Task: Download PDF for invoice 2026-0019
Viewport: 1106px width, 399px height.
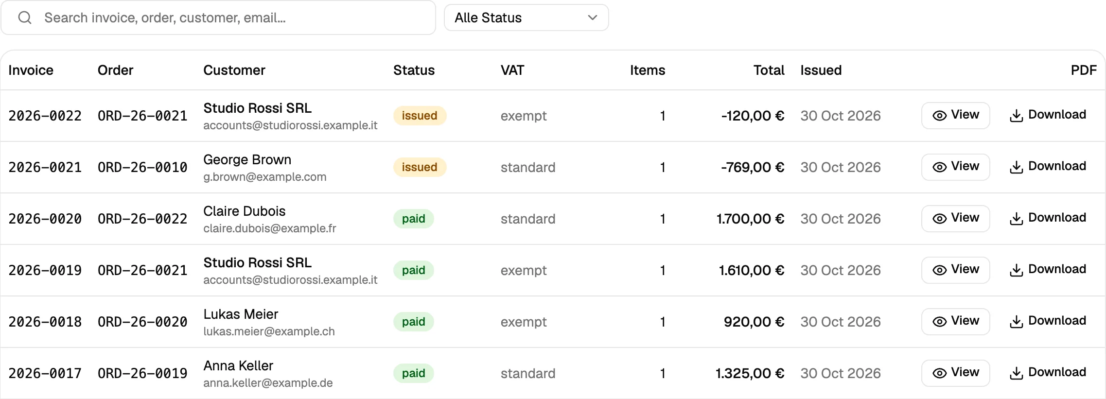Action: (1048, 270)
